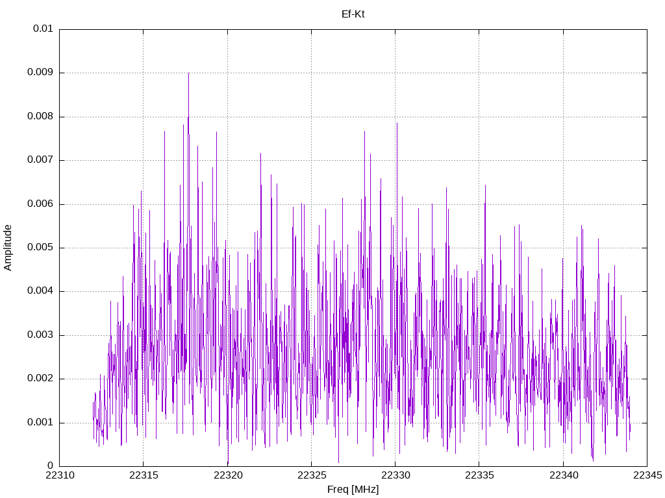Click y-axis tick label 0.002
The width and height of the screenshot is (665, 498).
coord(40,379)
